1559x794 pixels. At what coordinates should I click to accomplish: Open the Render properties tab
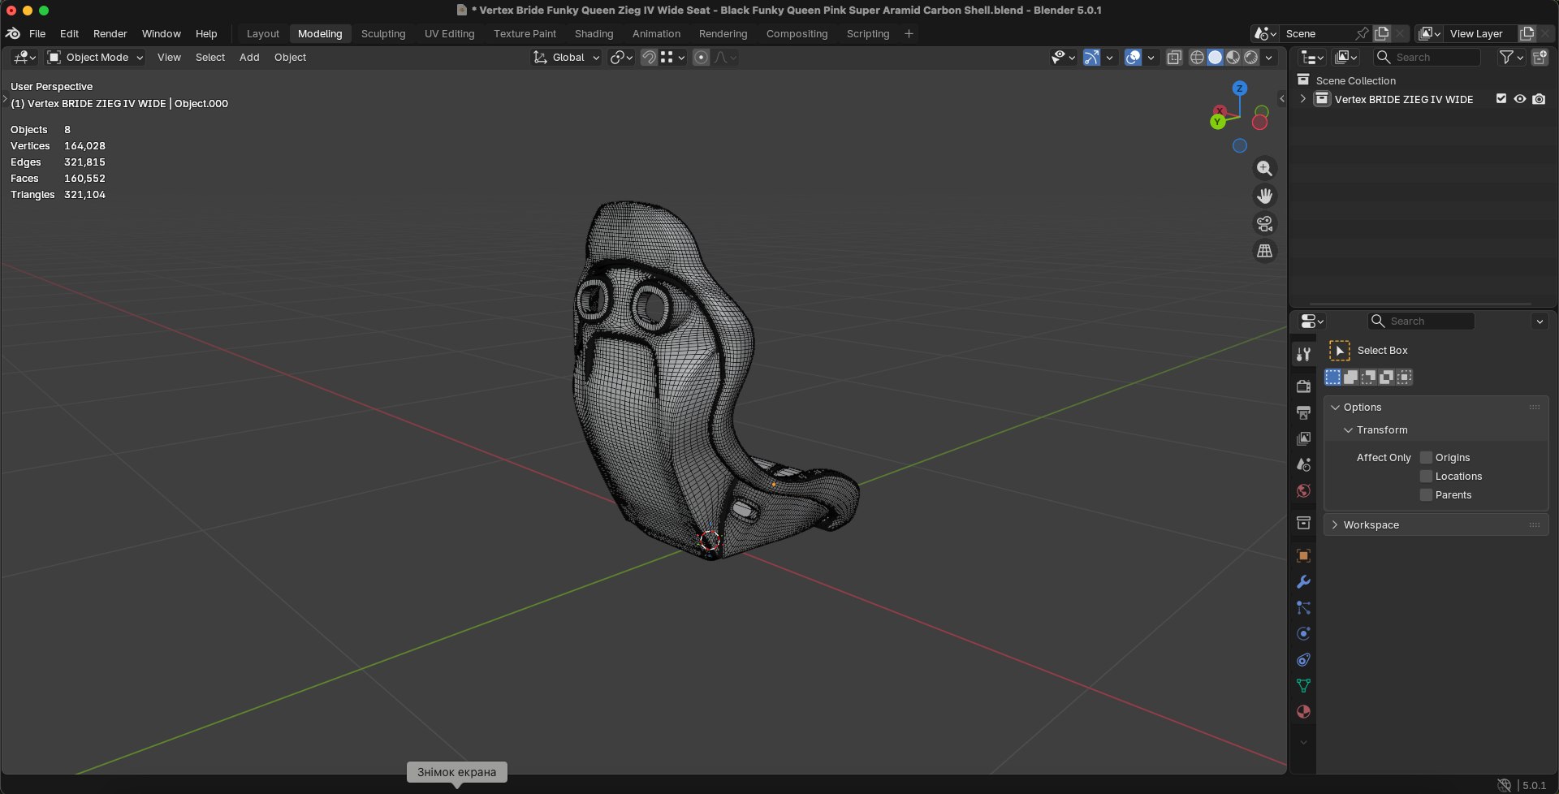pos(1303,386)
